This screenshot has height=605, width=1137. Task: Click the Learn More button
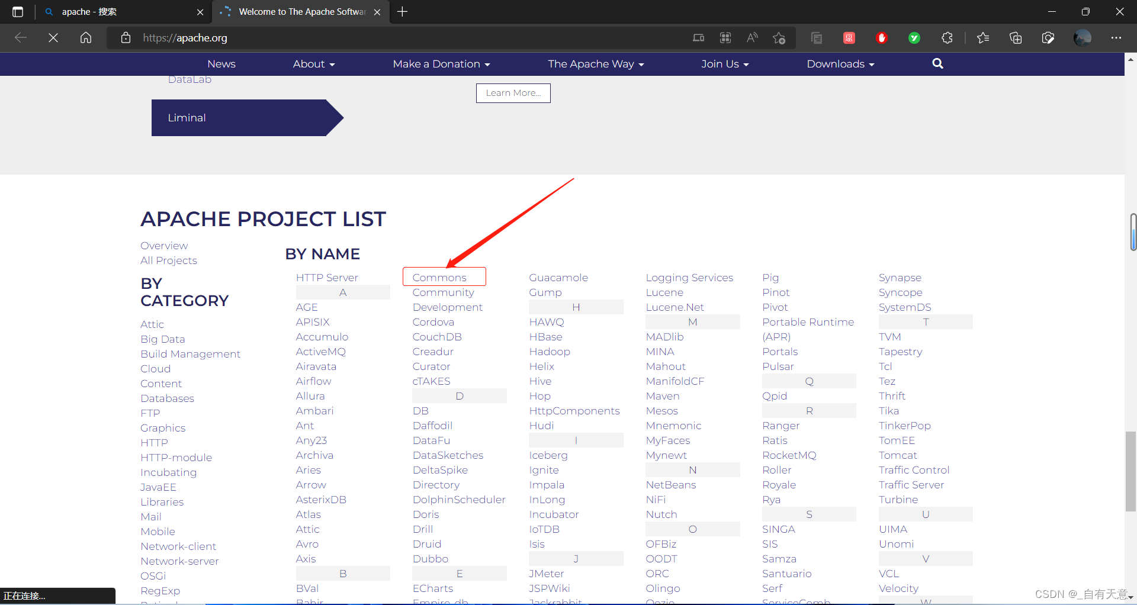513,93
